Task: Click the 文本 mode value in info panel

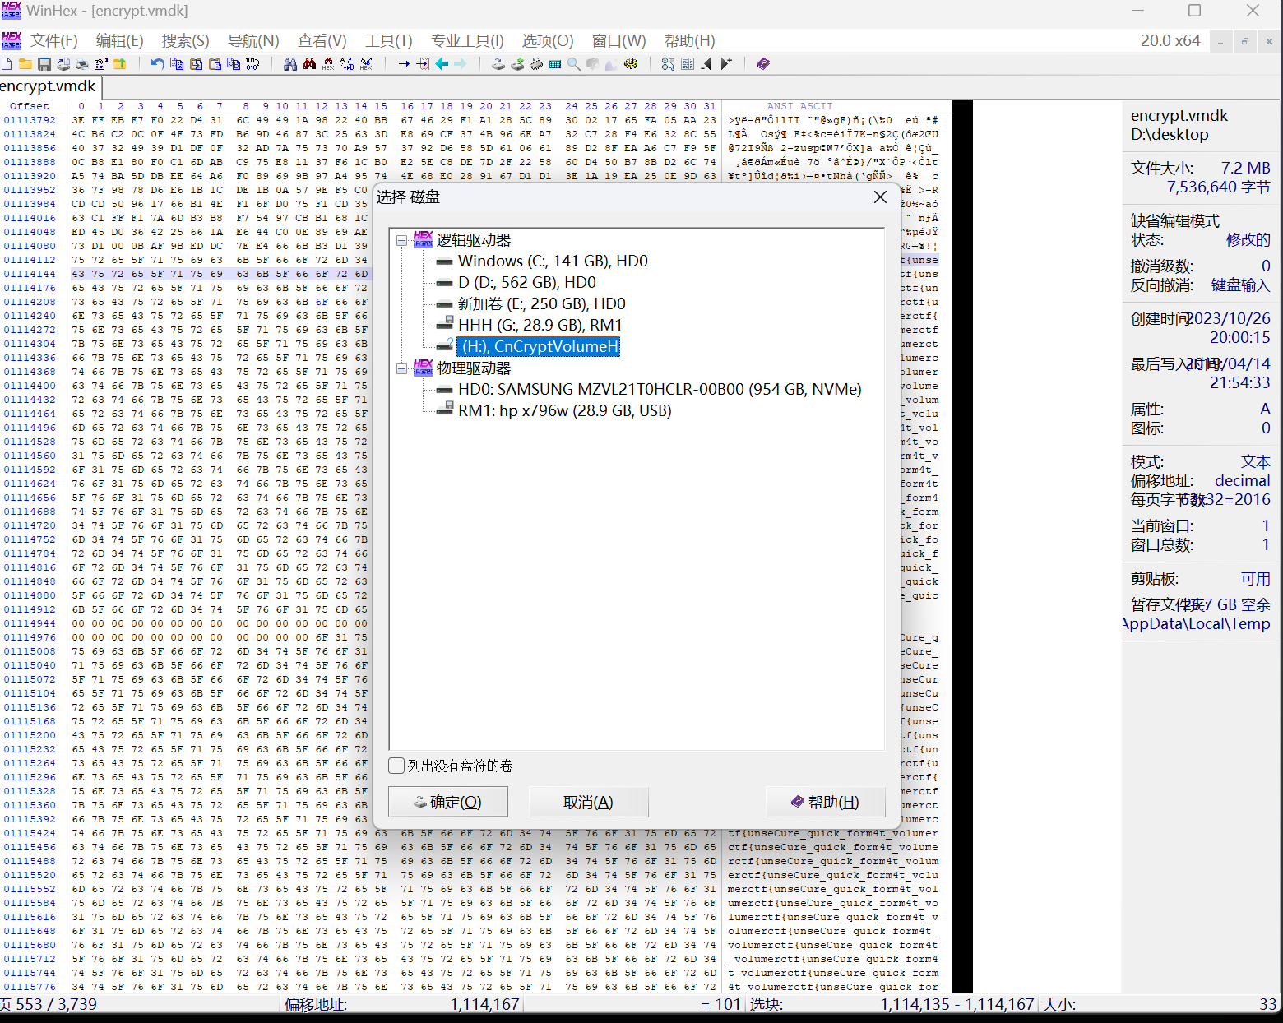Action: coord(1255,461)
